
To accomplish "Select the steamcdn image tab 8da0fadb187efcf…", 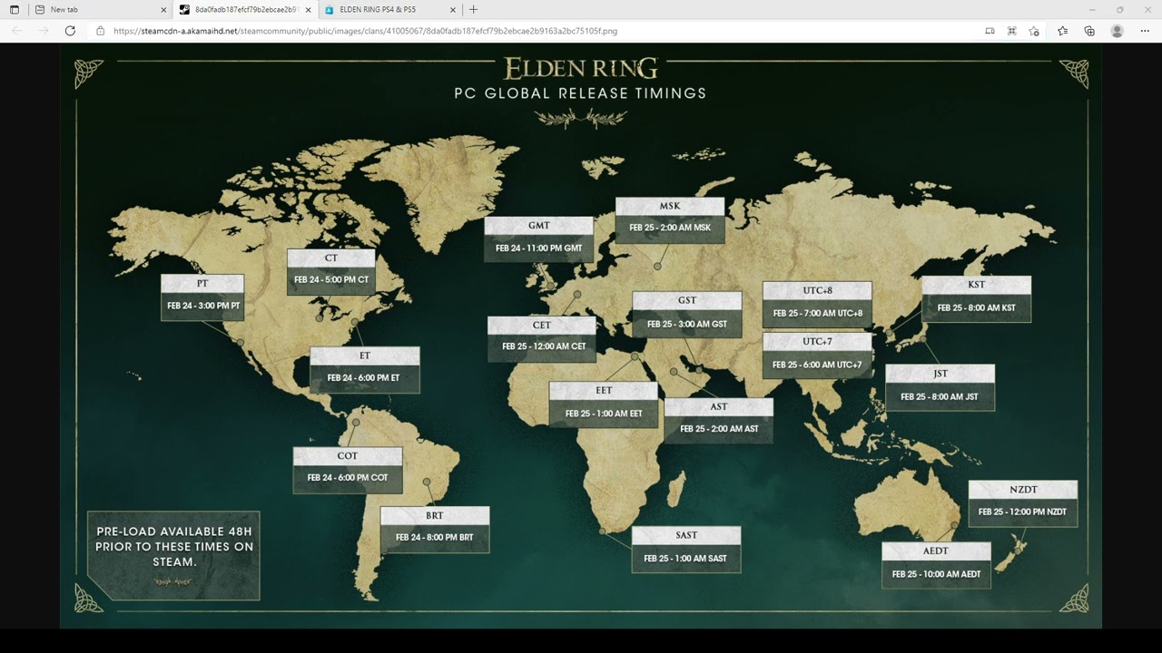I will pos(245,9).
